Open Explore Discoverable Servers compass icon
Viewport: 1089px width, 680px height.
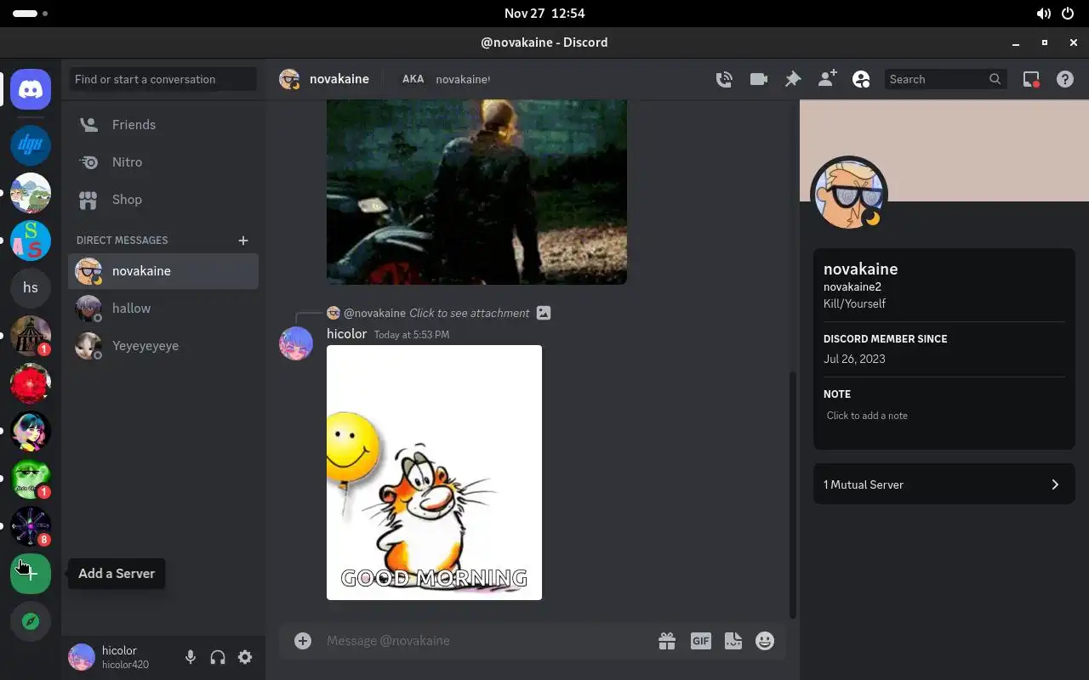31,621
